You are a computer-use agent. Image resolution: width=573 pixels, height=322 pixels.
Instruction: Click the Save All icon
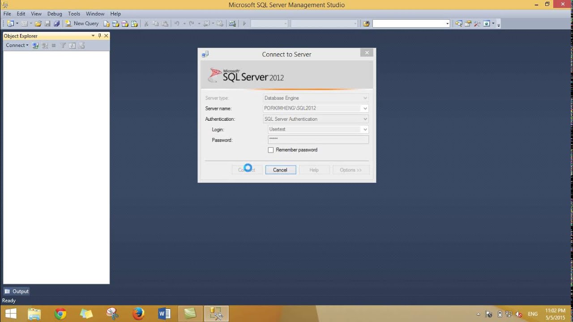(57, 23)
